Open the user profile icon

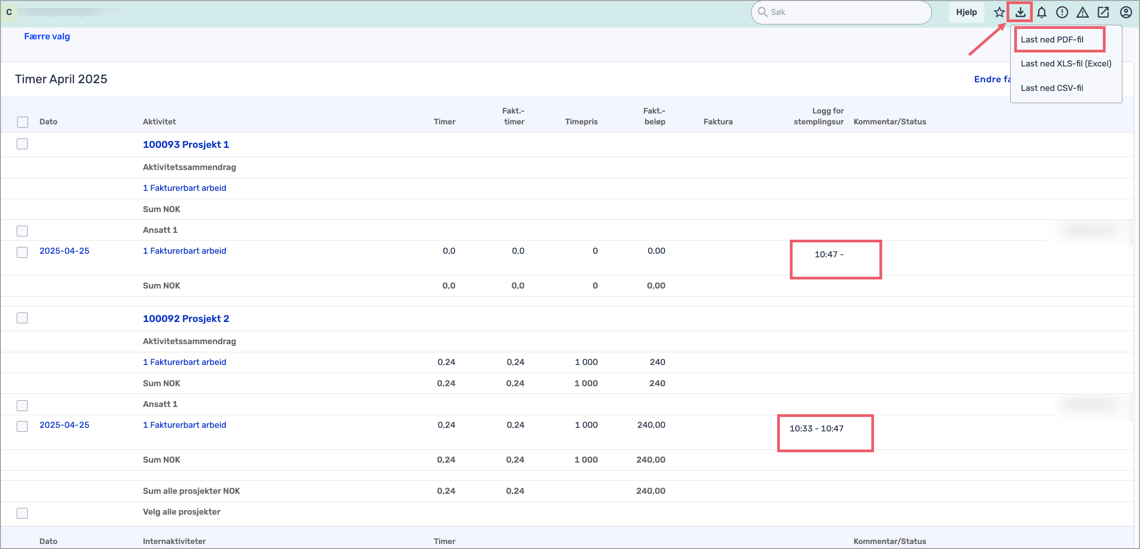[x=1126, y=12]
